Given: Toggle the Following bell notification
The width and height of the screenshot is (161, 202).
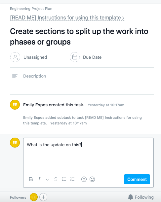Looking at the screenshot, I should pos(141,197).
